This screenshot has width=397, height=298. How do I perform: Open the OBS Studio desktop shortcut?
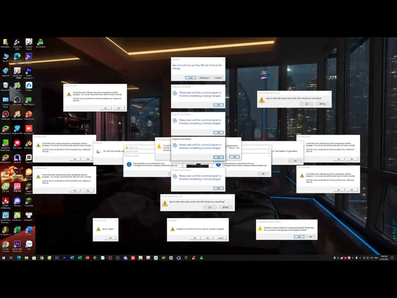pyautogui.click(x=17, y=101)
